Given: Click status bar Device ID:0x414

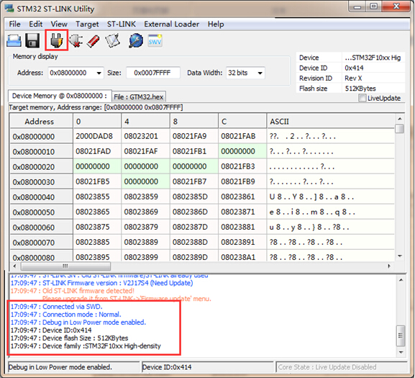Looking at the screenshot, I should click(x=207, y=367).
